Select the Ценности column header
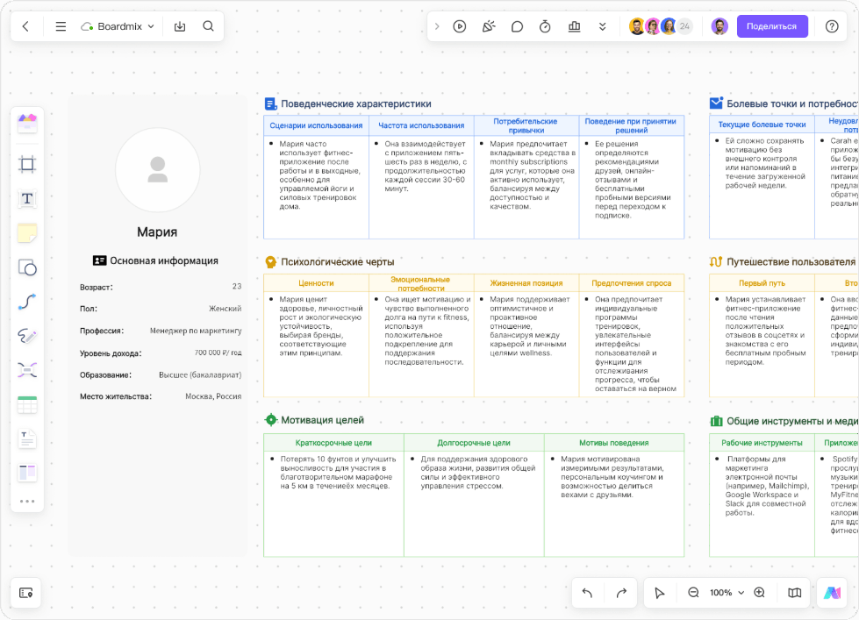This screenshot has height=620, width=859. click(x=316, y=283)
